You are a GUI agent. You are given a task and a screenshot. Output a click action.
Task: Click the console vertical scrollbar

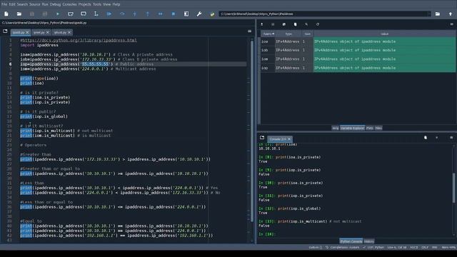point(454,188)
